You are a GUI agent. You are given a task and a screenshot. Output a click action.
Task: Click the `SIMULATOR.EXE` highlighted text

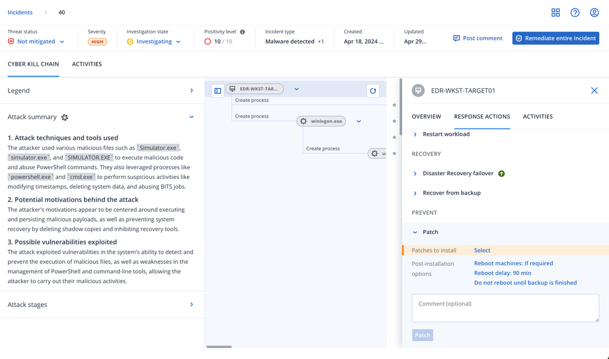(89, 158)
